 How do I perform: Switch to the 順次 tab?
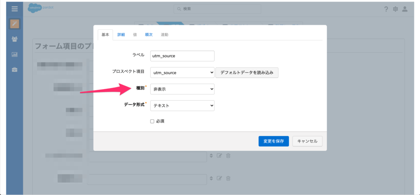[148, 35]
